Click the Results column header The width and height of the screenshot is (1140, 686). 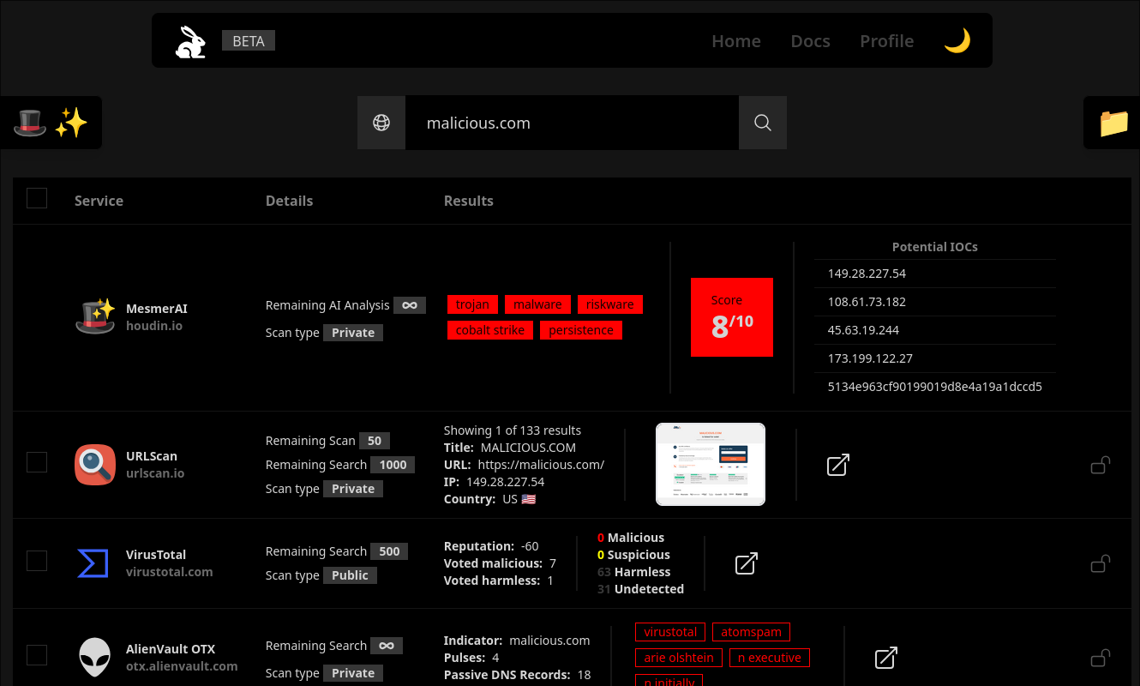468,201
